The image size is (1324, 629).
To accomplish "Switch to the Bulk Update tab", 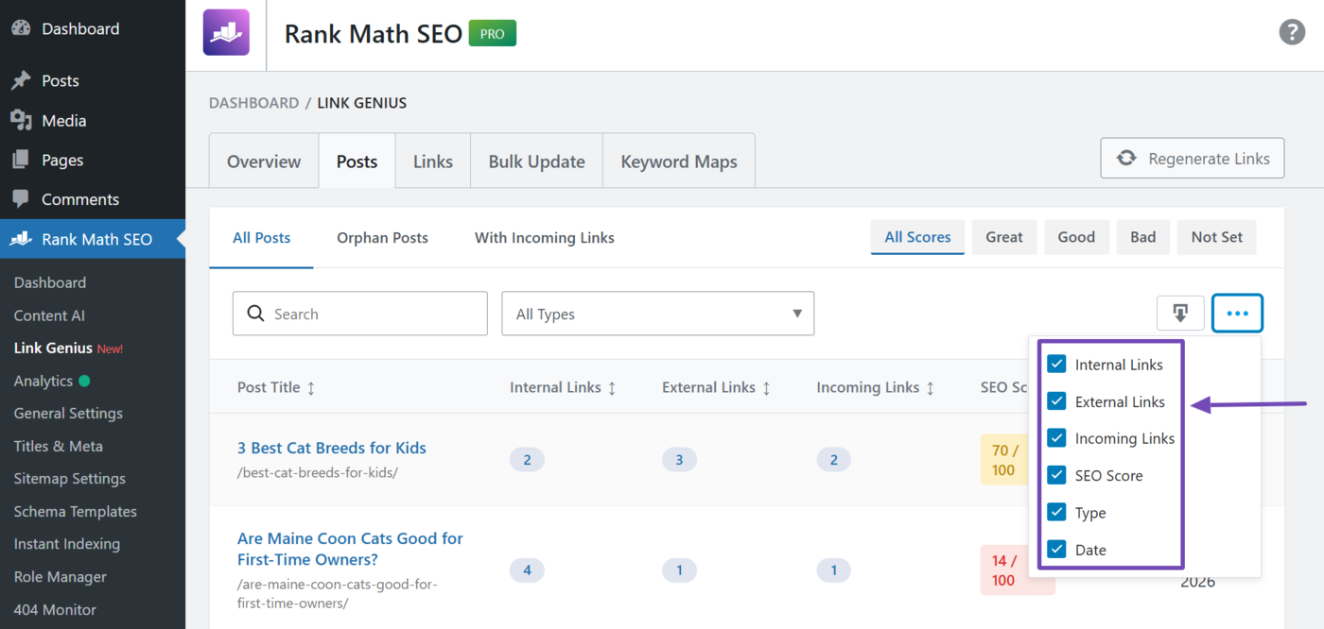I will (x=536, y=161).
